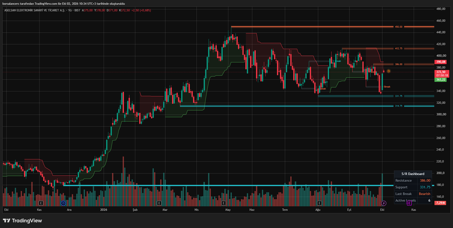Click the S/R Dashboard header
Screen dimensions: 453x228
point(413,174)
